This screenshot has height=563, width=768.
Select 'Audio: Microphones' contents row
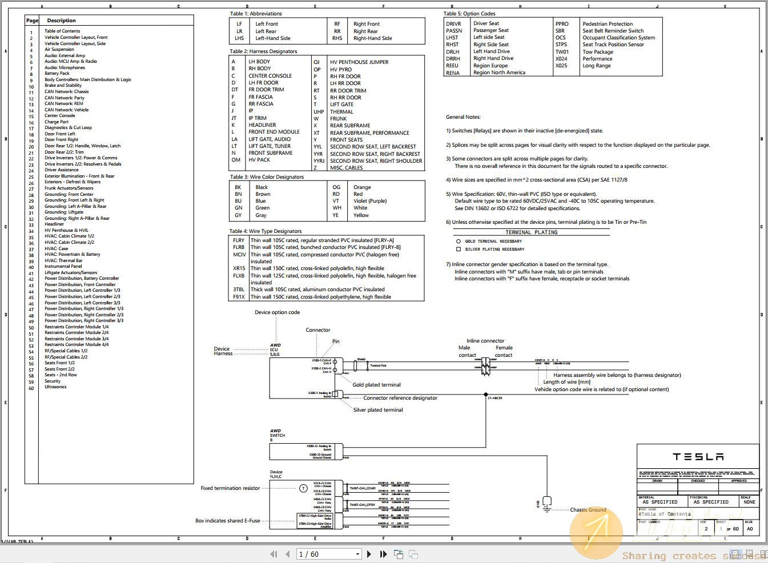[65, 67]
